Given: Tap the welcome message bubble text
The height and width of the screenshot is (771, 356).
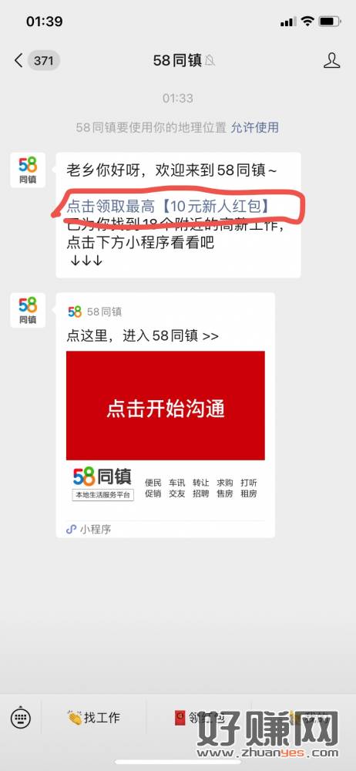Looking at the screenshot, I should [x=178, y=215].
